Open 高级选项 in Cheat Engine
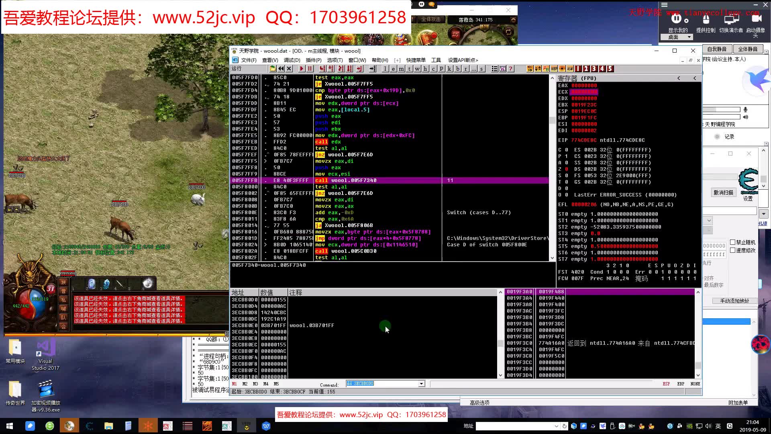 [x=479, y=403]
